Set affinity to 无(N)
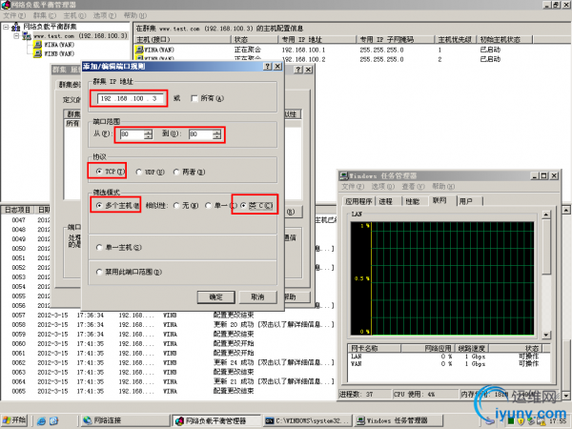The width and height of the screenshot is (572, 429). point(176,206)
